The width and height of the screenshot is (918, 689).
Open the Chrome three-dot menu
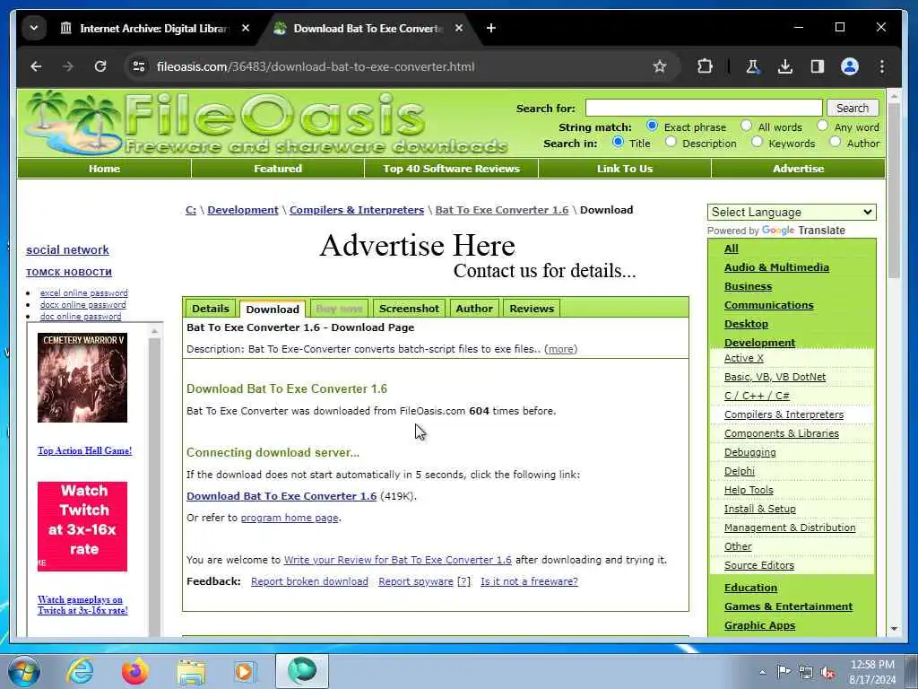tap(882, 66)
